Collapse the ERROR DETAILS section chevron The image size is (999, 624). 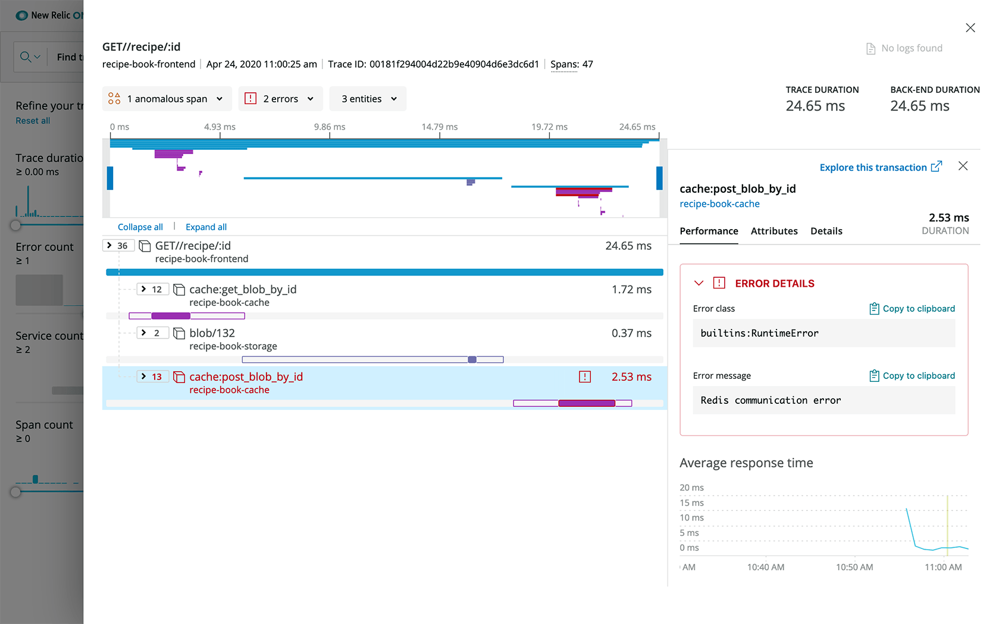[699, 283]
